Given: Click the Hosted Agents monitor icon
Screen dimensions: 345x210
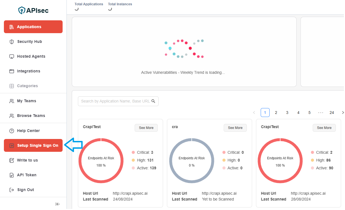Looking at the screenshot, I should [12, 57].
